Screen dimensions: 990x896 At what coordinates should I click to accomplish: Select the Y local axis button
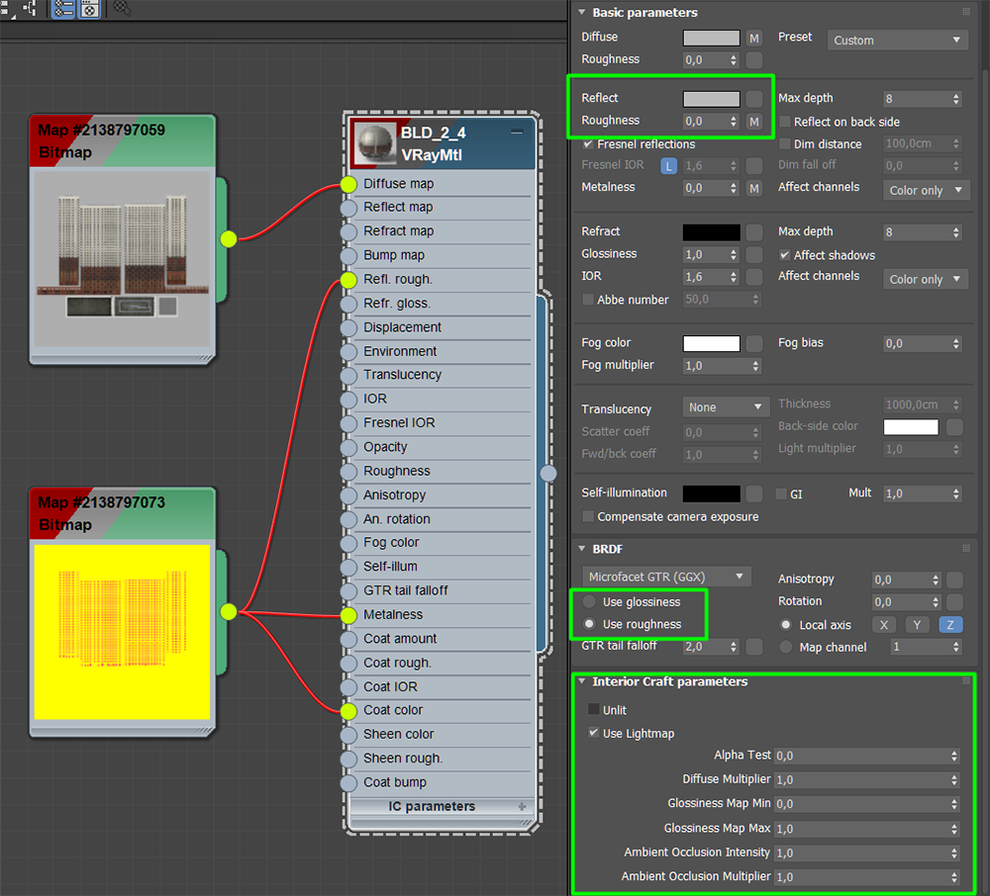tap(917, 625)
